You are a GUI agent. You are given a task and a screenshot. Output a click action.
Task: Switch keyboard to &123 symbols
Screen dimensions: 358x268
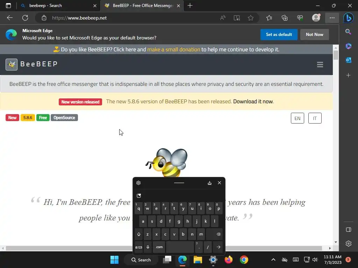(138, 247)
